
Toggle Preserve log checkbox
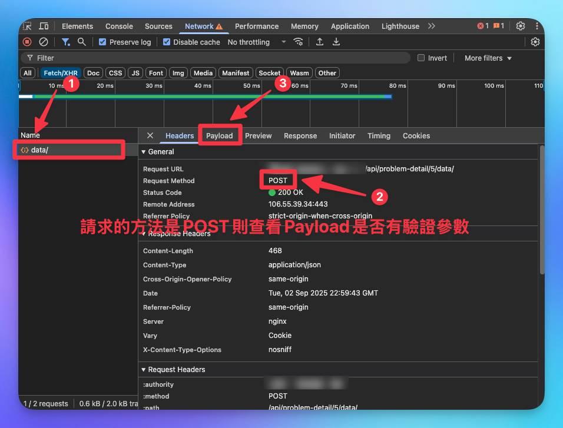(x=102, y=42)
